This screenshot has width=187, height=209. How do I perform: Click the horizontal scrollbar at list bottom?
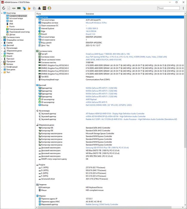point(105,207)
